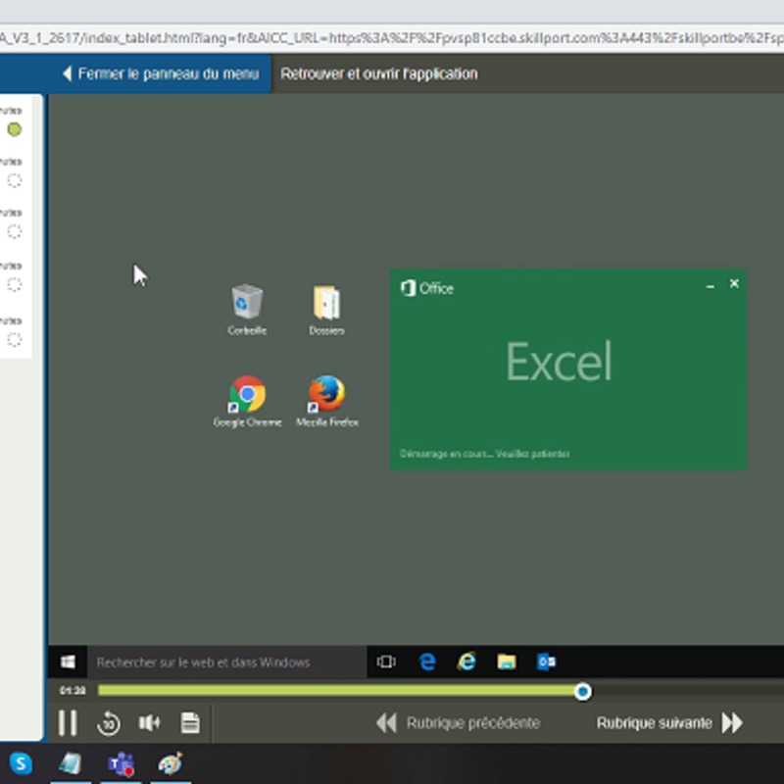Click the browser address bar URL
This screenshot has height=784, width=784.
tap(392, 38)
